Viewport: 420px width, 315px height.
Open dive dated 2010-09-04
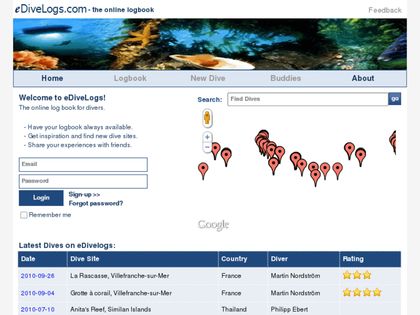click(38, 293)
